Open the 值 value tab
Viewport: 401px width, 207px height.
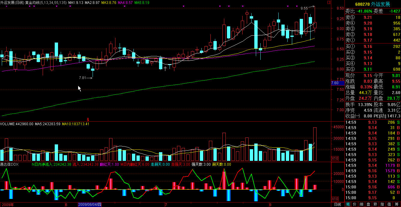390,204
